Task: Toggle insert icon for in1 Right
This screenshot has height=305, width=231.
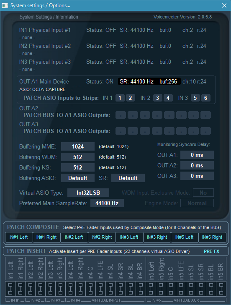Action: (21, 289)
